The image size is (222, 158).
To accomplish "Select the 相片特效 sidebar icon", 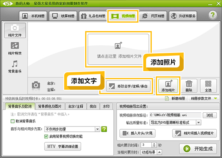I will point(15,48).
